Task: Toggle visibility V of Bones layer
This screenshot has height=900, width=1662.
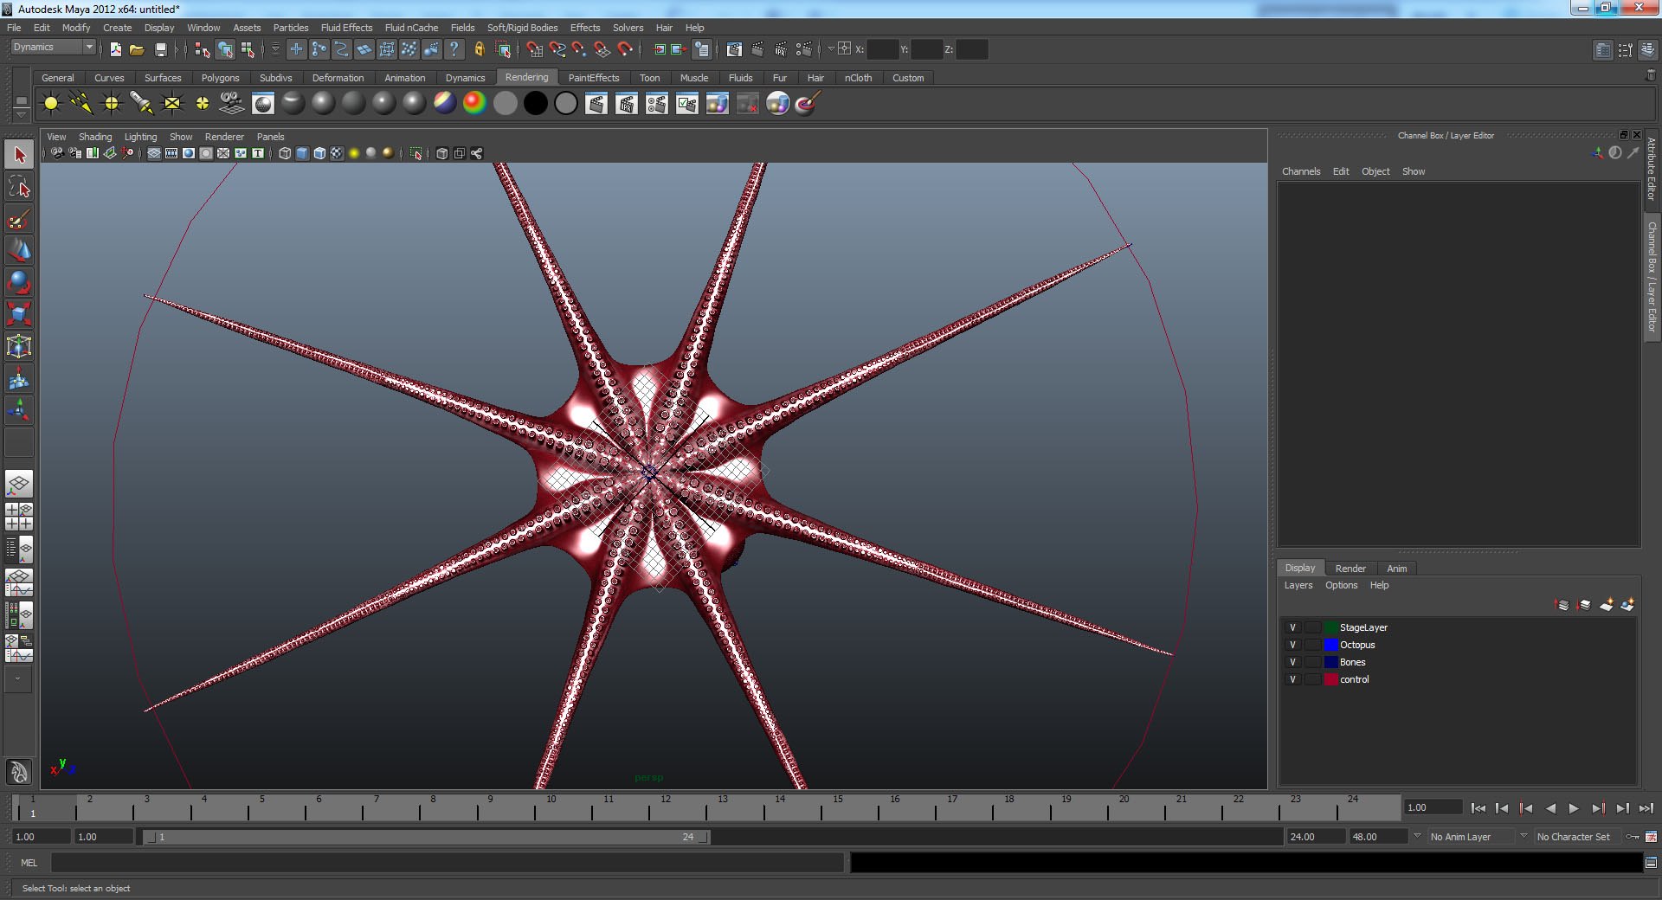Action: [x=1292, y=662]
